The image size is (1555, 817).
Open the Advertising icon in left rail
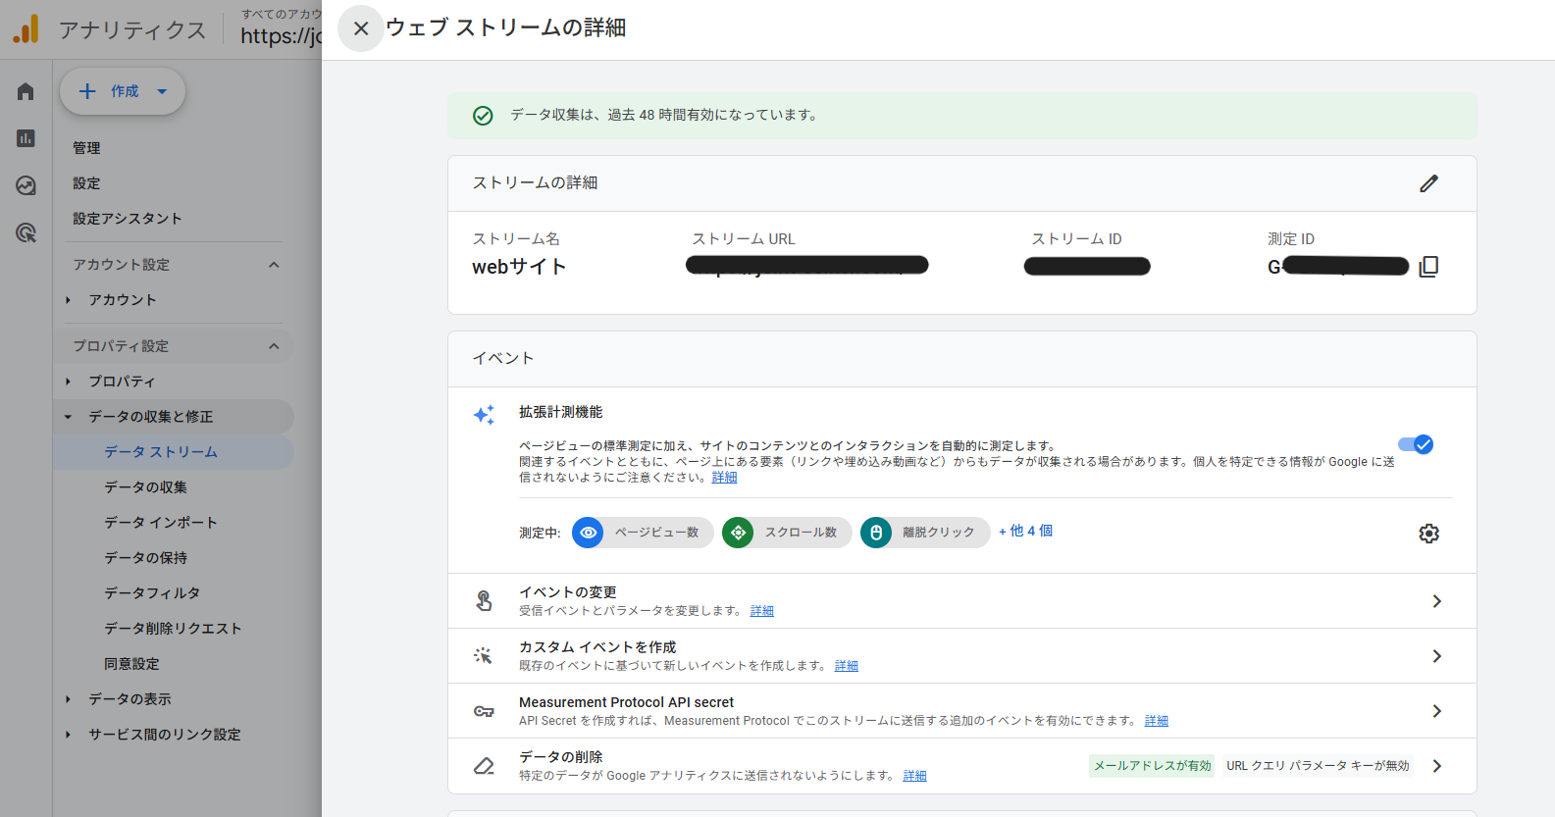(26, 232)
